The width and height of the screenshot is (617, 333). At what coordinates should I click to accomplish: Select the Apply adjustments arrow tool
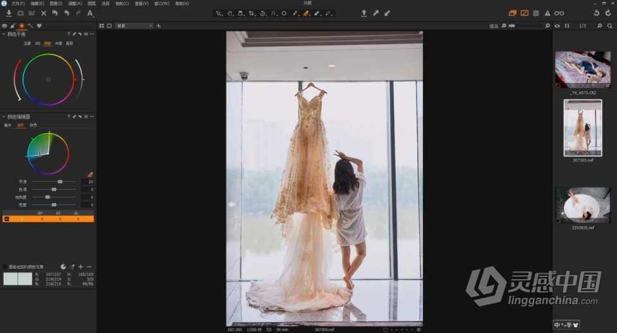(317, 14)
